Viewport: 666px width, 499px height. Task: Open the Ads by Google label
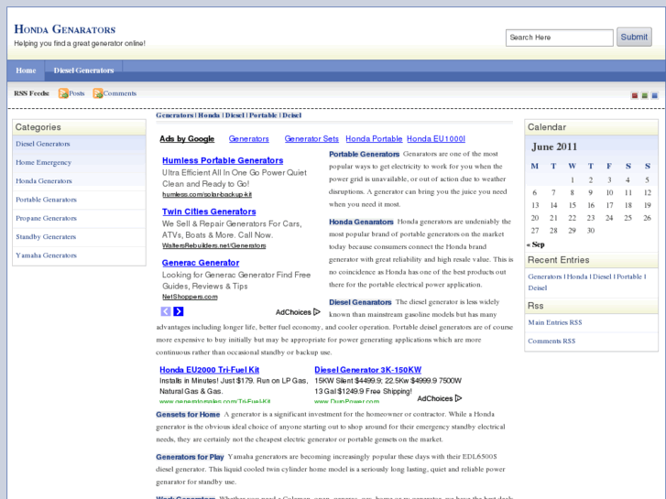(187, 139)
